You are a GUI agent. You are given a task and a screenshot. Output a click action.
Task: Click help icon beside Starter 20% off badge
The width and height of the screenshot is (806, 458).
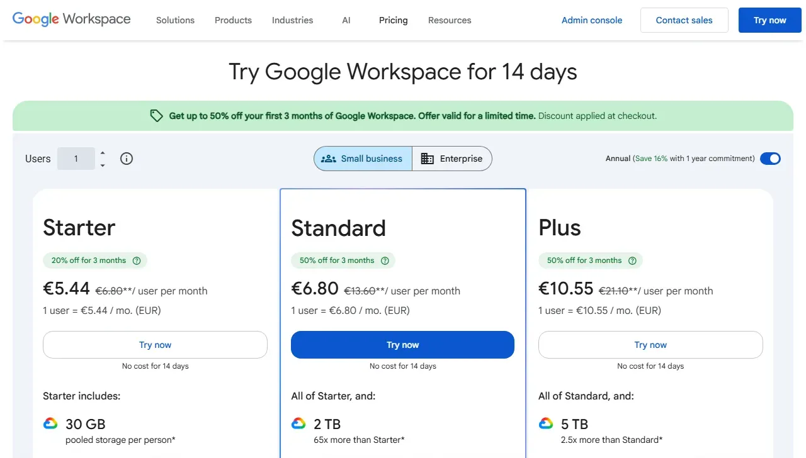pos(137,260)
